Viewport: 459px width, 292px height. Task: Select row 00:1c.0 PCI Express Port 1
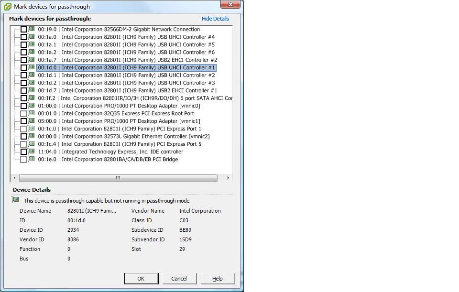(x=120, y=129)
